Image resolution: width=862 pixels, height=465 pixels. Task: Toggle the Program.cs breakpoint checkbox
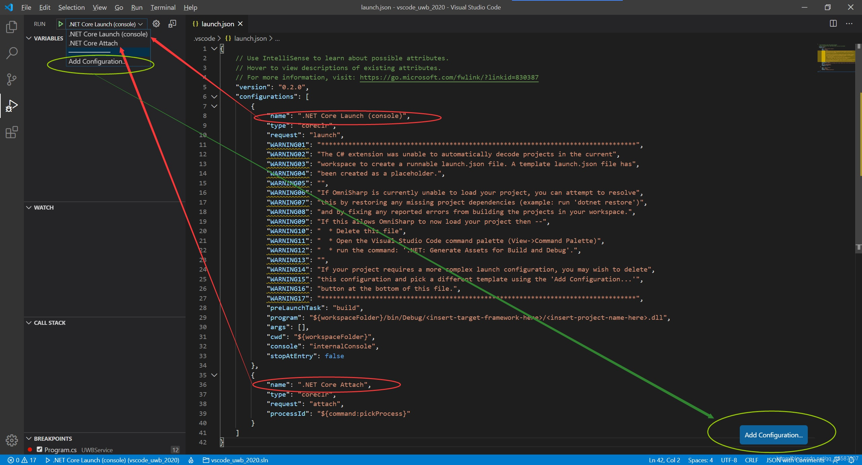(39, 449)
